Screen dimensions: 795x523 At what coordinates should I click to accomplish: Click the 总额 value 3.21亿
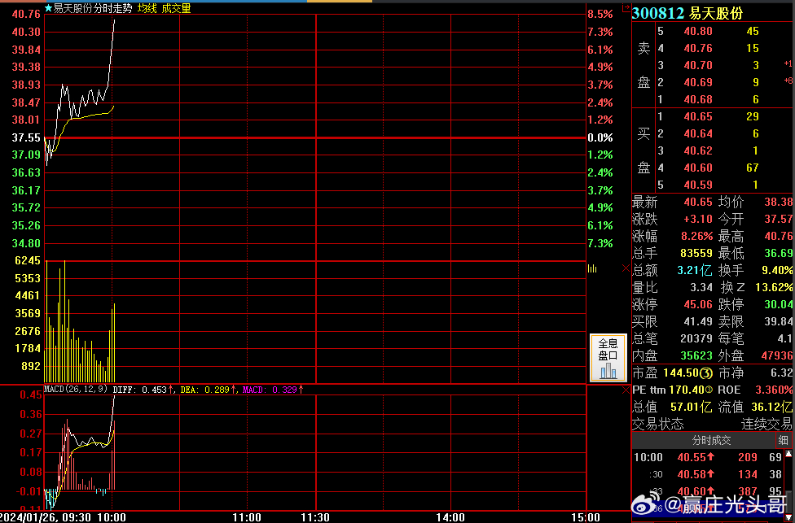[x=695, y=270]
